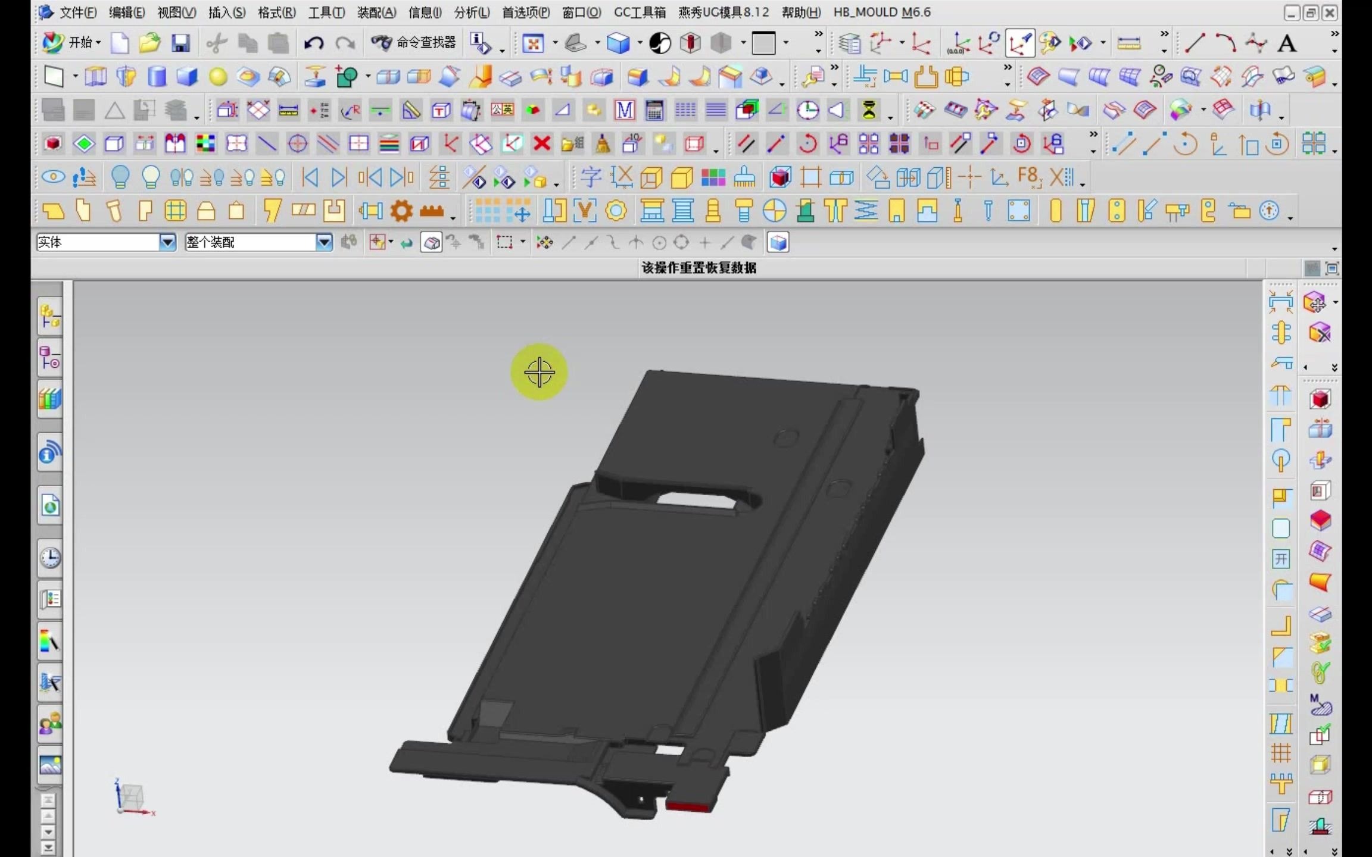Launch the 命令查找器 command finder
This screenshot has height=857, width=1372.
(x=413, y=42)
